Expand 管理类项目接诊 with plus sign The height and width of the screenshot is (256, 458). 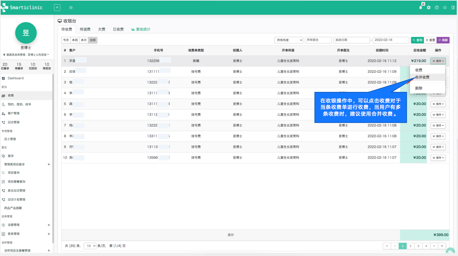[x=49, y=164]
